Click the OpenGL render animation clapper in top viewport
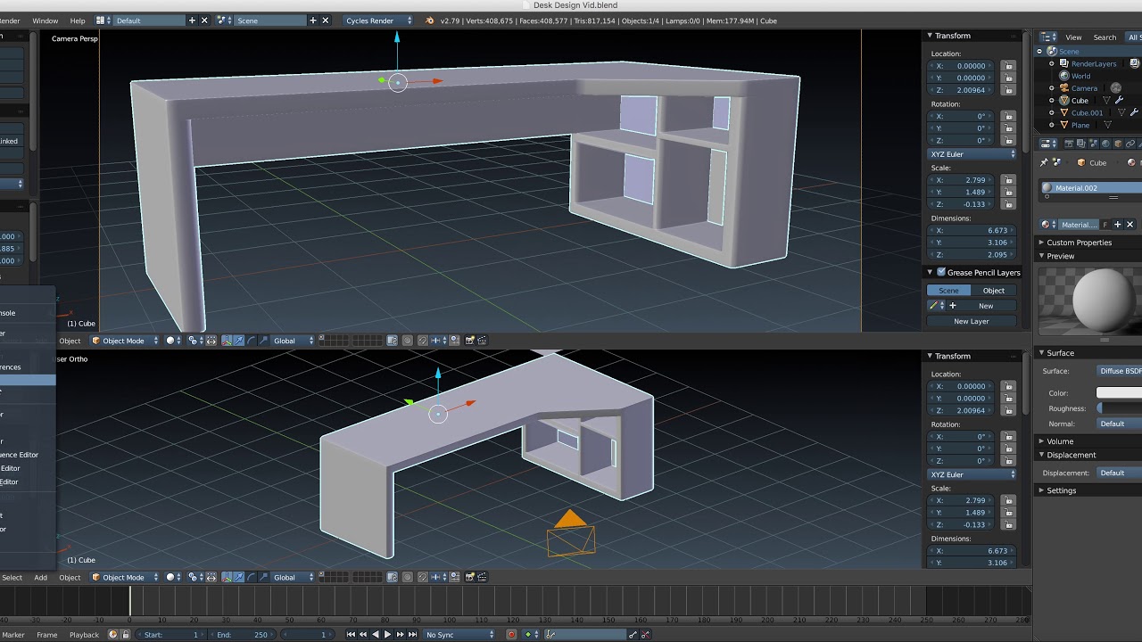 coord(483,341)
